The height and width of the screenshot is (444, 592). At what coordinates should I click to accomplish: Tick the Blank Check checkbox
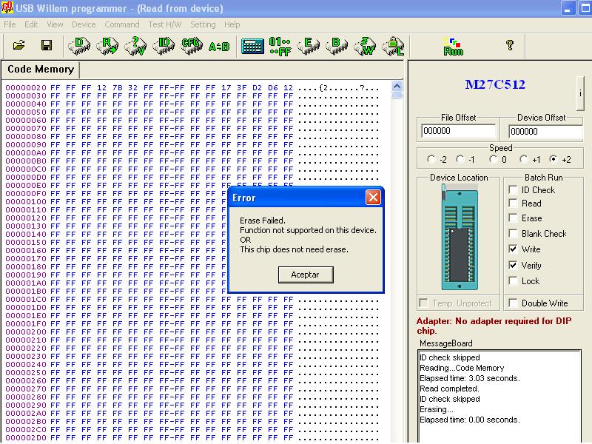tap(513, 234)
